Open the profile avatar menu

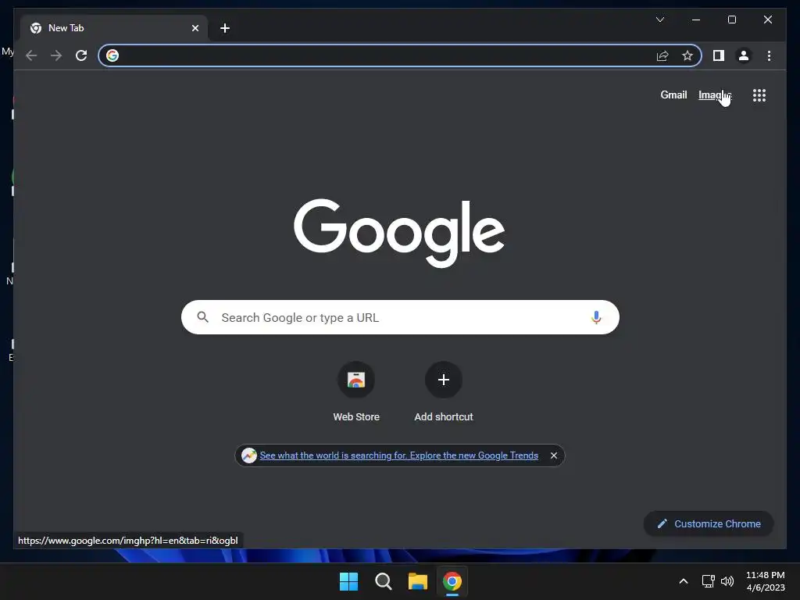(x=744, y=55)
